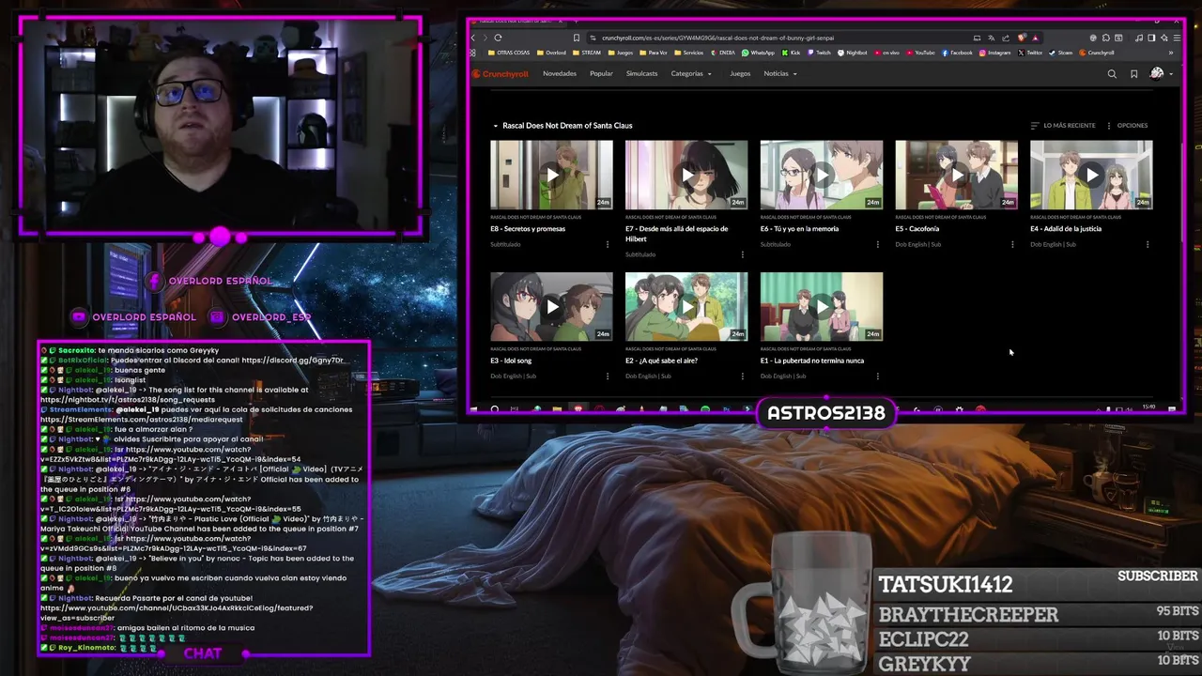The image size is (1202, 676).
Task: Reload the browser page
Action: (x=498, y=38)
